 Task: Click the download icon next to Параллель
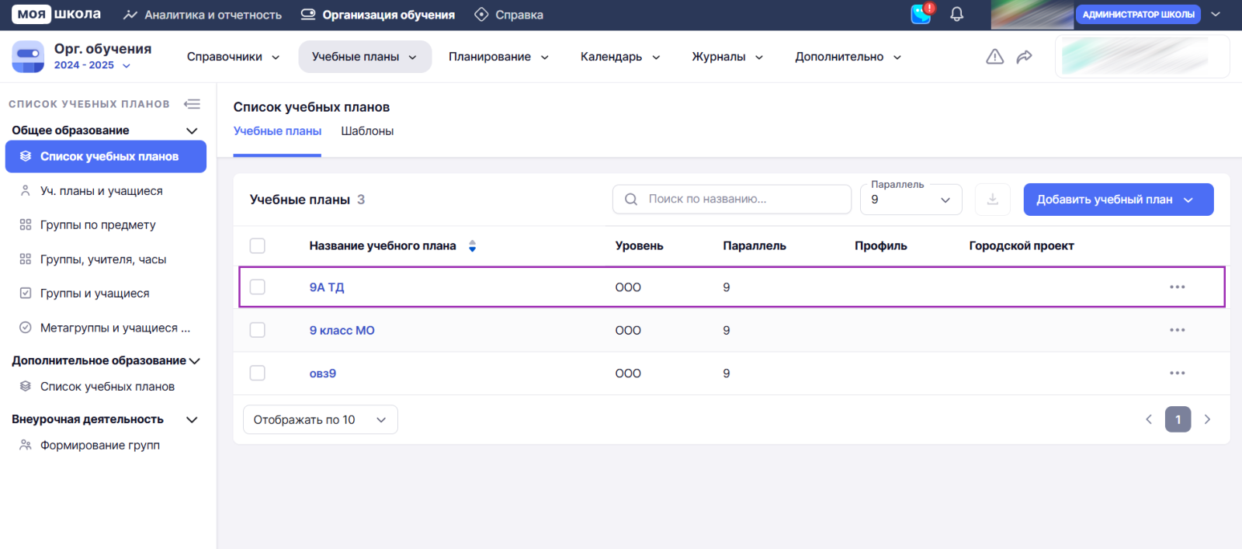(992, 200)
